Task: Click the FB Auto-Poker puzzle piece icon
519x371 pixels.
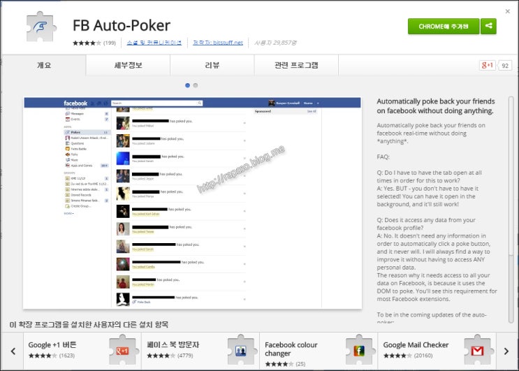Action: (x=41, y=27)
